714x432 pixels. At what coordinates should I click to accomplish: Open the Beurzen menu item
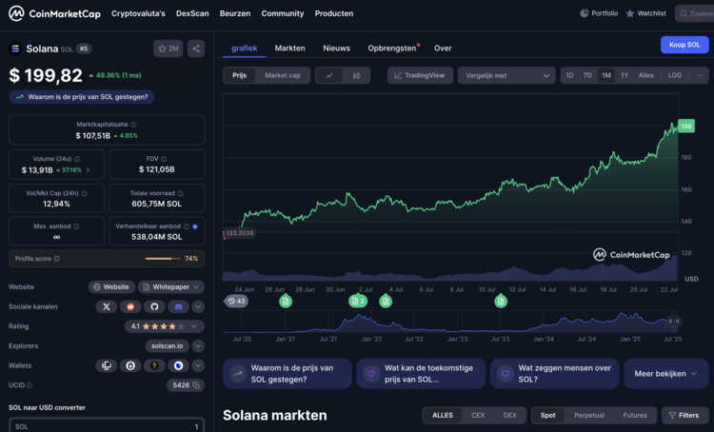pyautogui.click(x=235, y=13)
